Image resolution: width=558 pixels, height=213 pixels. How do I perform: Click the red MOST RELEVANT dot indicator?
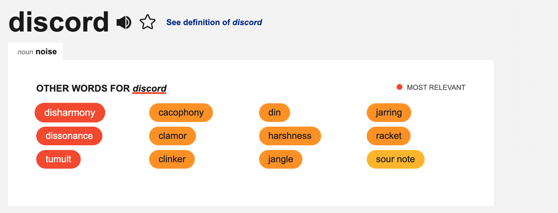click(x=399, y=87)
